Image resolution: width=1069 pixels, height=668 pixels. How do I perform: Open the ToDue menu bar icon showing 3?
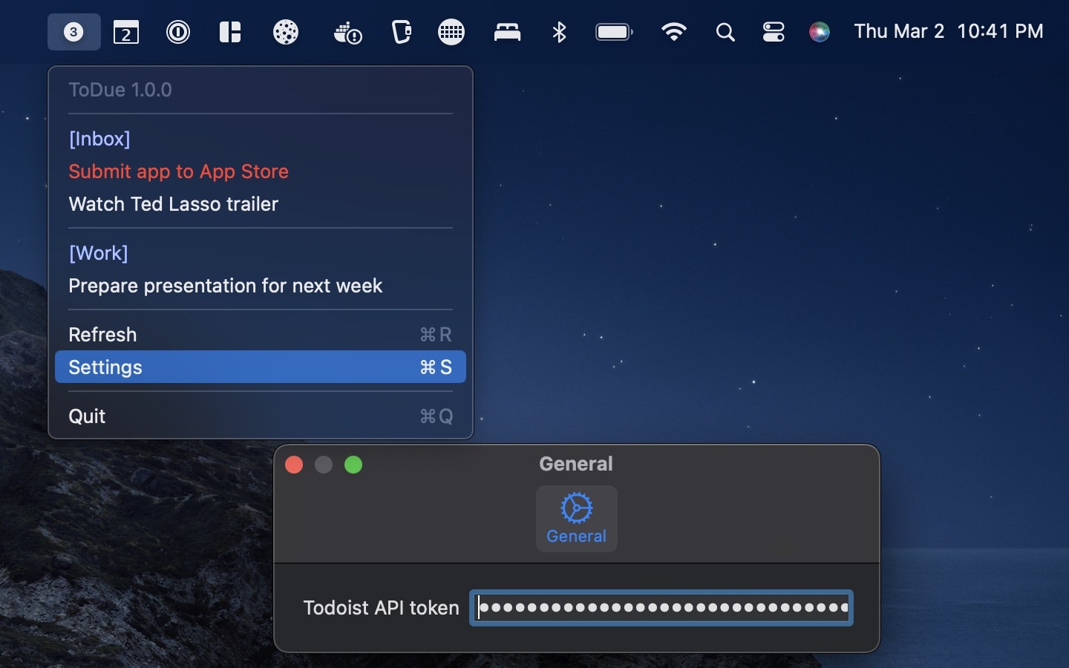pos(73,32)
